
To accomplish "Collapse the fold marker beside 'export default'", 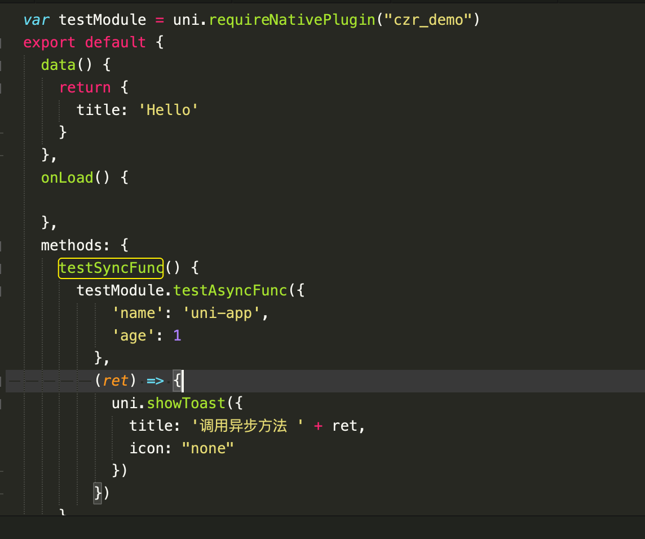I will tap(2, 43).
